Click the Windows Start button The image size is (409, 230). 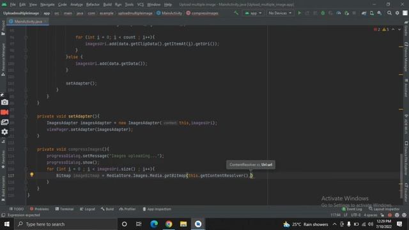coord(7,224)
